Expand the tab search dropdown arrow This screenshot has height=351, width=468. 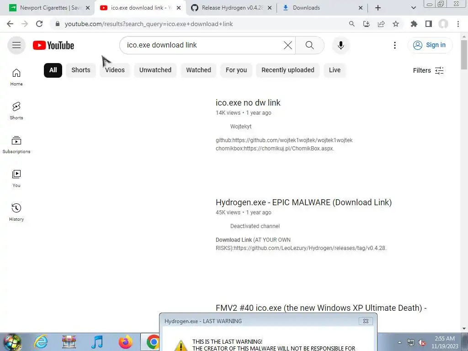413,8
